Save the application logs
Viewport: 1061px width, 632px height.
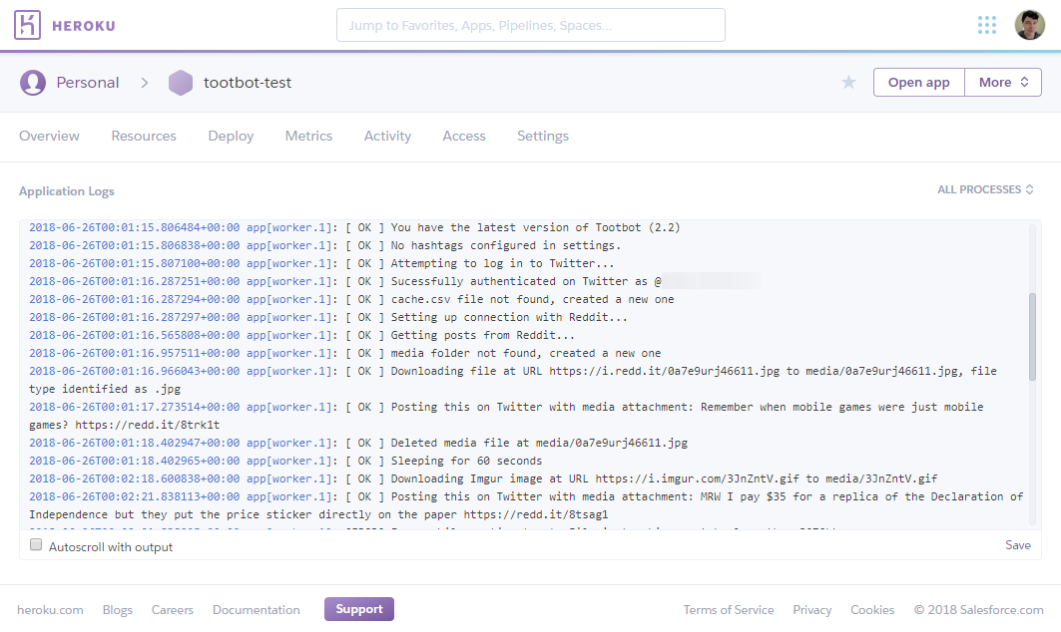(x=1018, y=545)
